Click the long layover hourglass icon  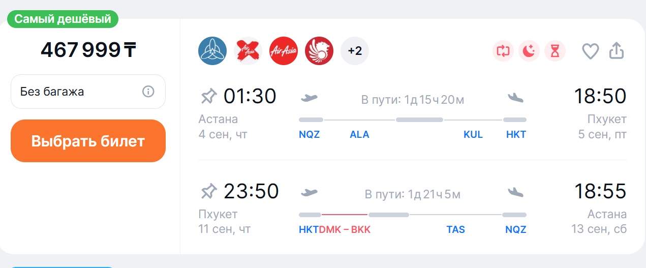555,51
